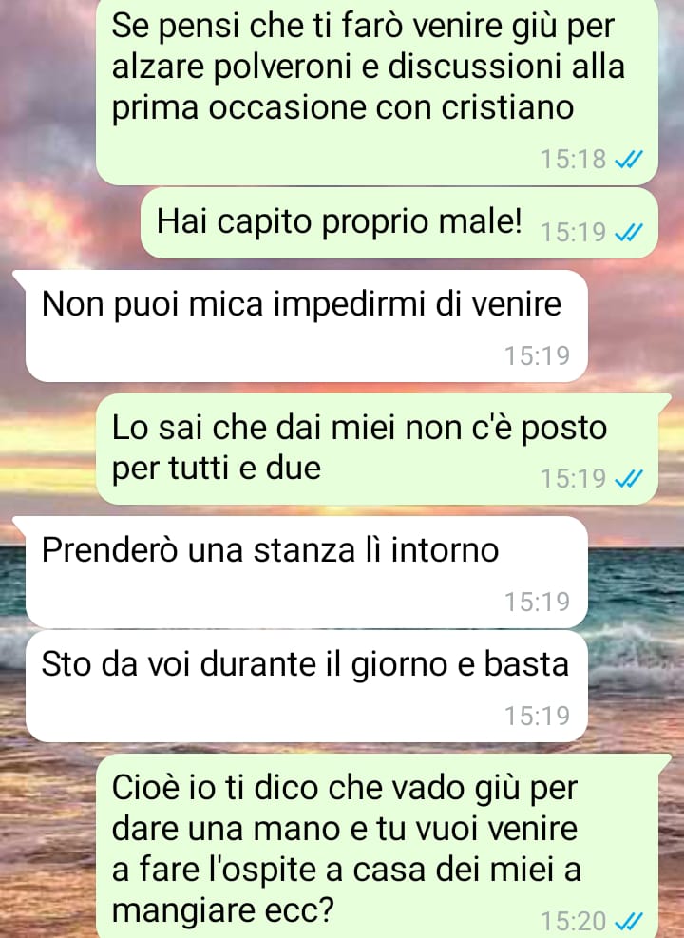Tap the 15:19 time under 'Prenderò una stanza'
The image size is (684, 938).
[537, 602]
